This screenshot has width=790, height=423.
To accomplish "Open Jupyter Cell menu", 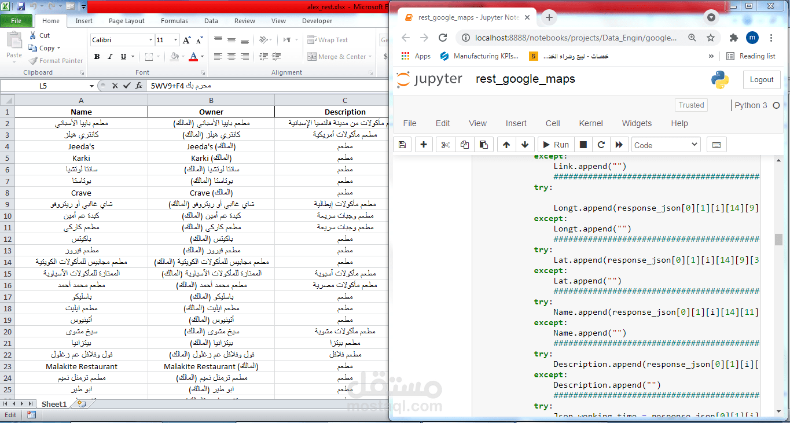I will 553,123.
